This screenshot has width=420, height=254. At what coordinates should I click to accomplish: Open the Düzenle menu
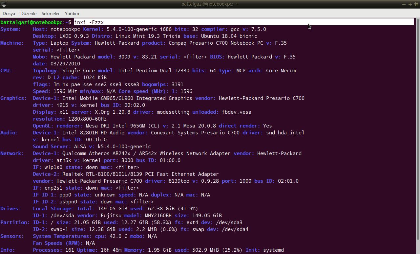click(28, 13)
